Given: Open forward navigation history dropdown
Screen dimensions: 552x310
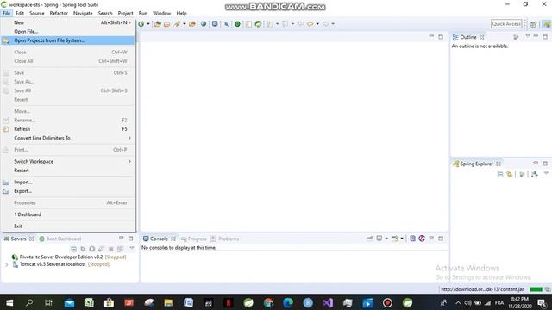Looking at the screenshot, I should coord(333,24).
